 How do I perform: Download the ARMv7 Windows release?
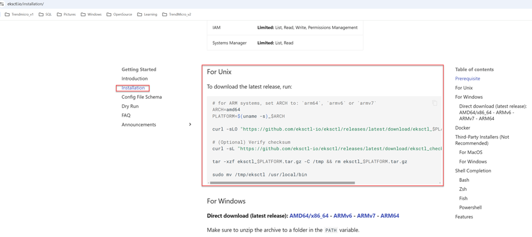coord(366,216)
